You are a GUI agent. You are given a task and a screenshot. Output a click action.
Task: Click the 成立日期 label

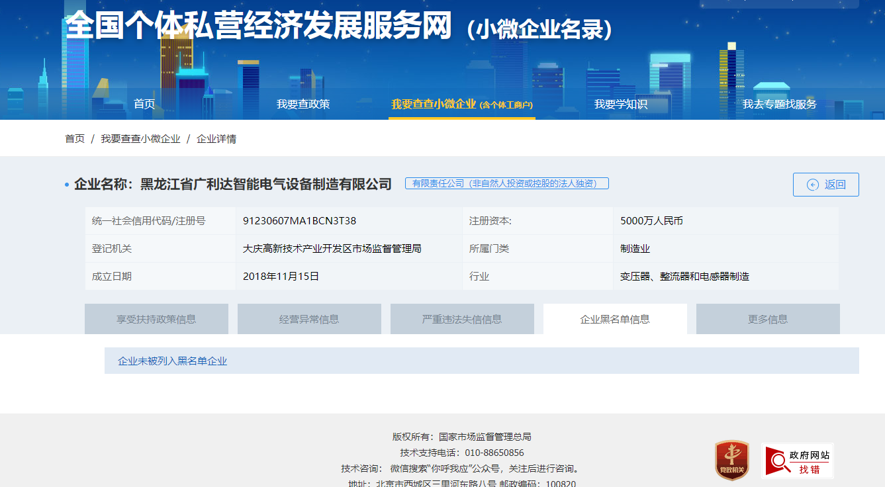click(x=112, y=277)
